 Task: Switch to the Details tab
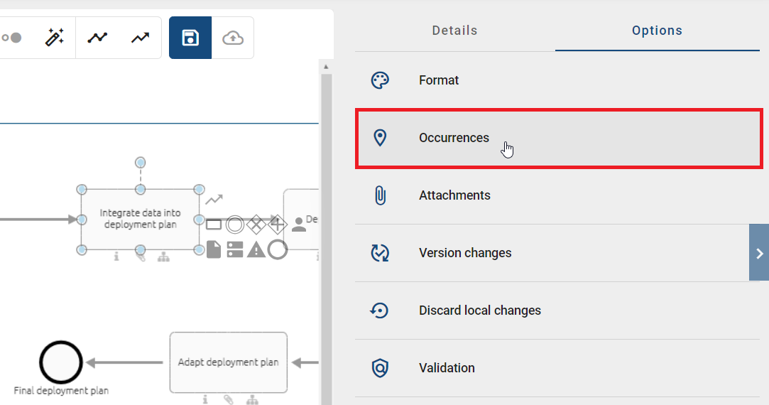pos(454,31)
